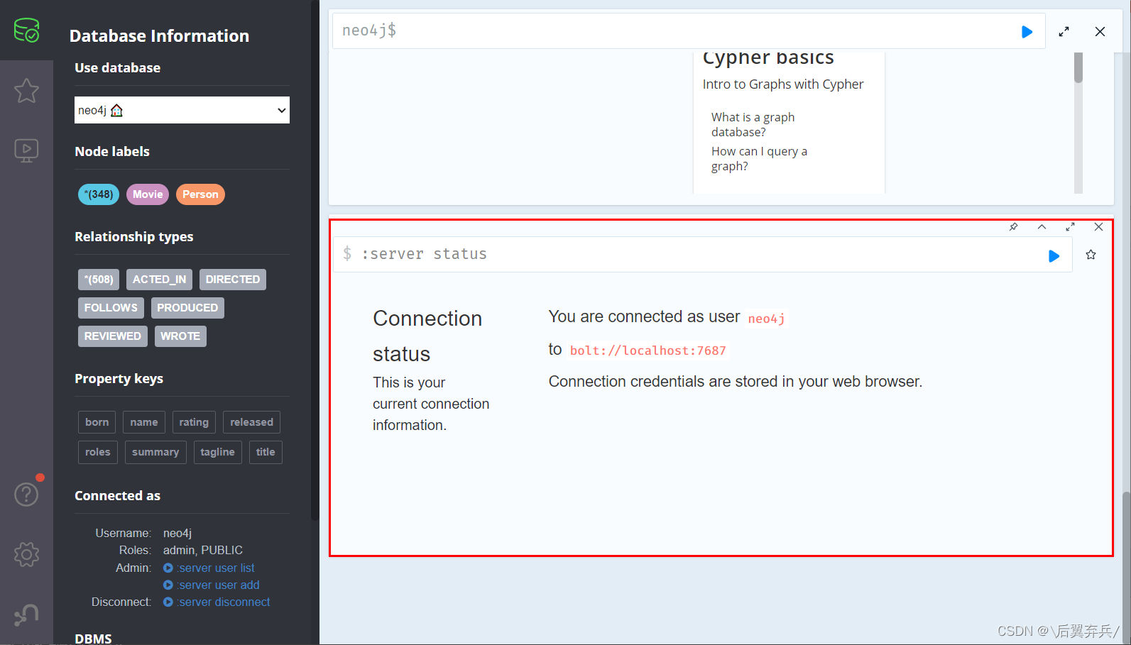Viewport: 1131px width, 645px height.
Task: Select the WROTE relationship type
Action: (180, 336)
